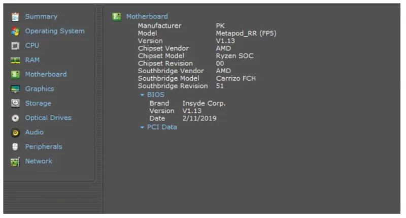This screenshot has width=406, height=218.
Task: Click the BIOS Brand label
Action: click(x=159, y=104)
